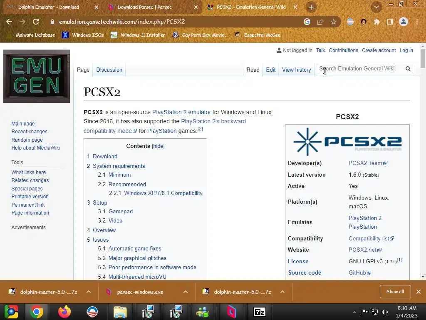Viewport: 426px width, 320px height.
Task: Select the Read tab
Action: 253,70
